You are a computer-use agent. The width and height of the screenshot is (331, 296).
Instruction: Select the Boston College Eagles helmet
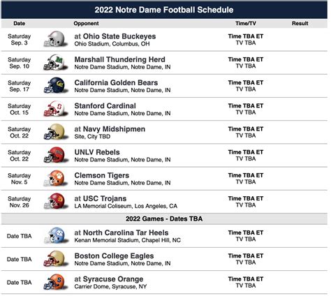(x=56, y=259)
